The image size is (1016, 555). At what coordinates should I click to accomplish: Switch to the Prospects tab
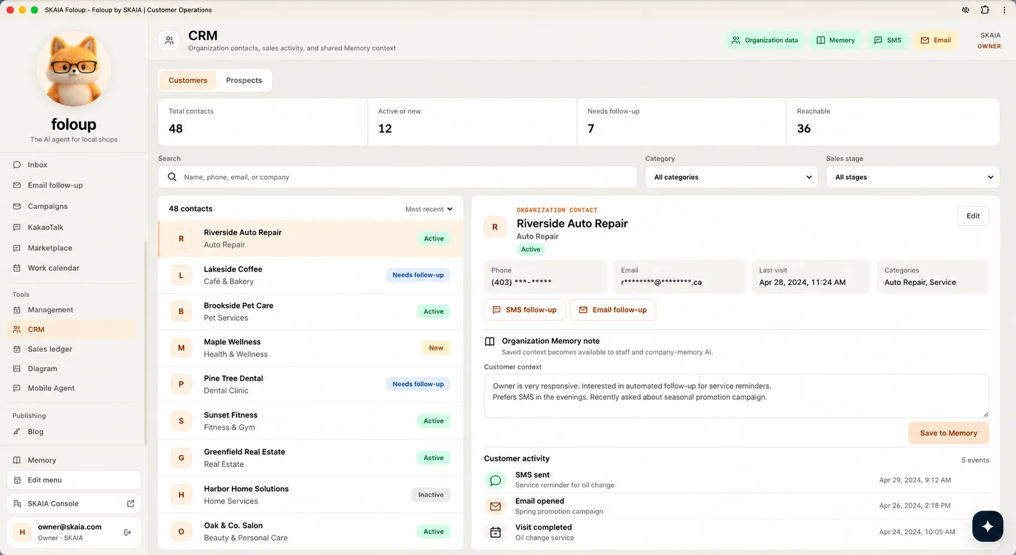coord(244,80)
